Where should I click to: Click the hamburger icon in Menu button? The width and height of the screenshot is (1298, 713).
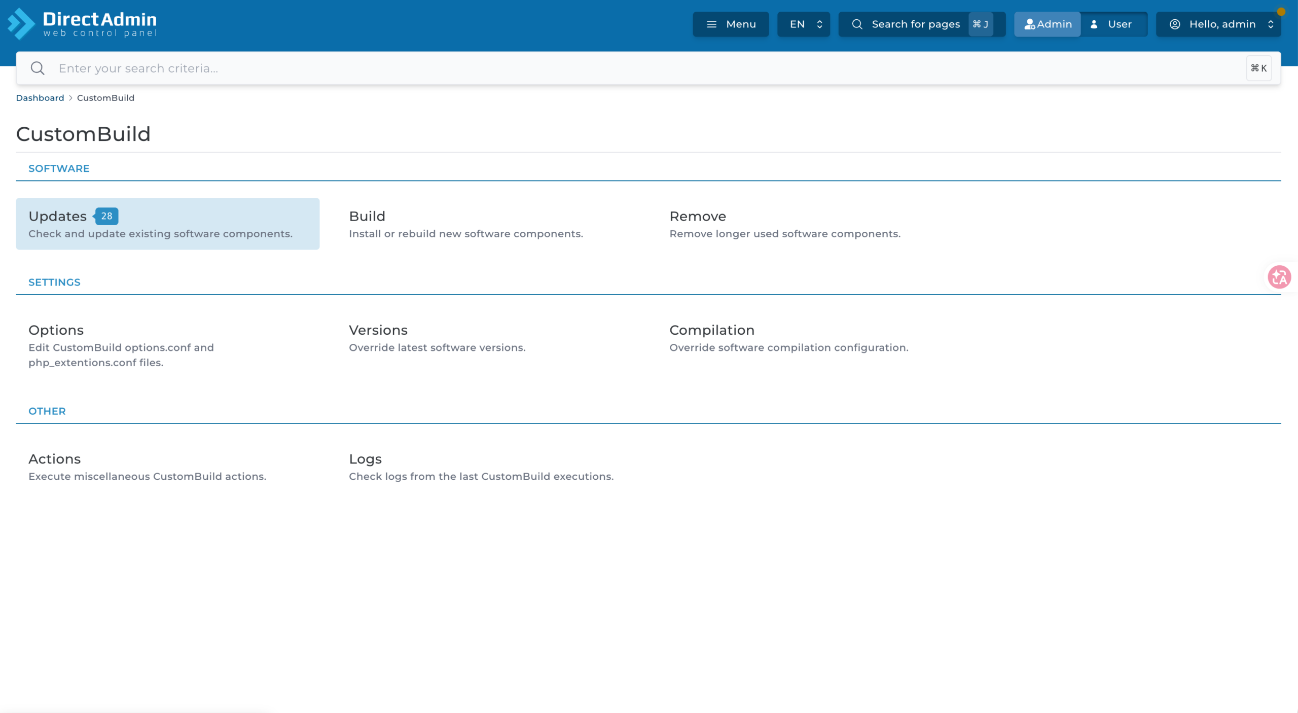coord(711,24)
